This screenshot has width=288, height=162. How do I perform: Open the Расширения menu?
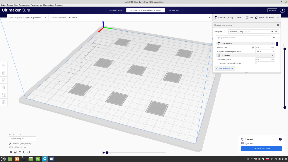tap(36, 5)
